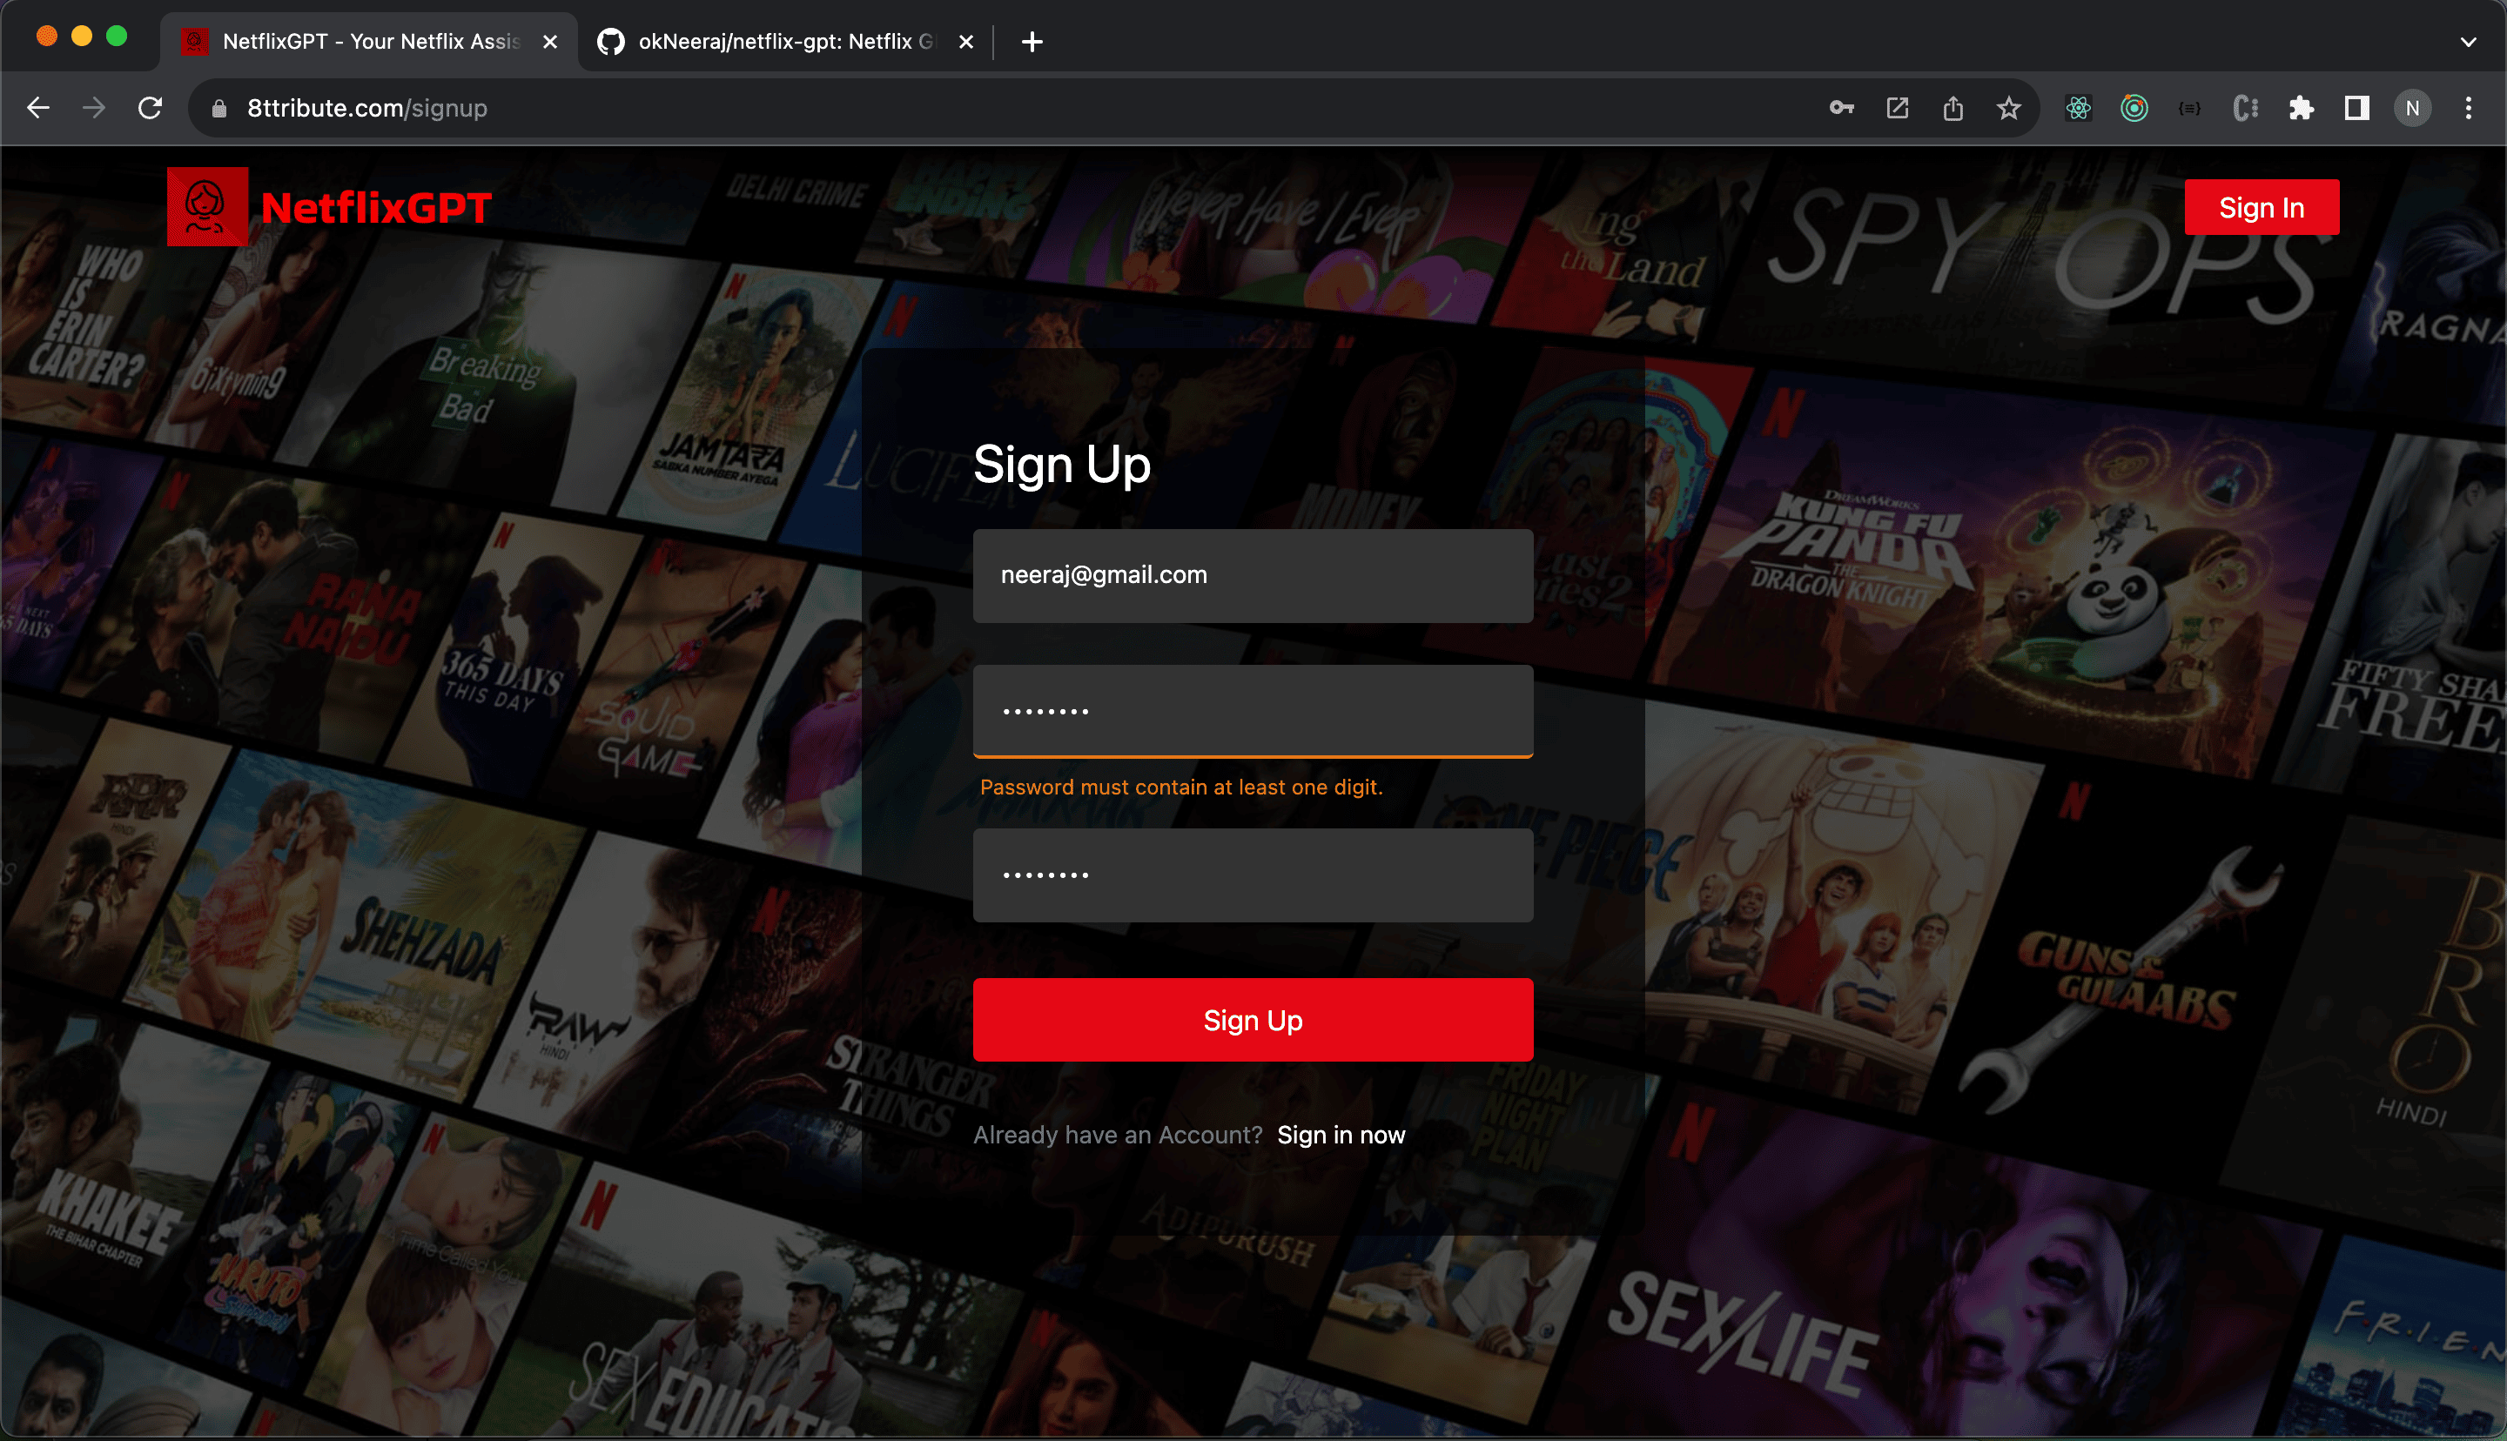Expand the tab search chevron
This screenshot has height=1441, width=2507.
[x=2468, y=42]
